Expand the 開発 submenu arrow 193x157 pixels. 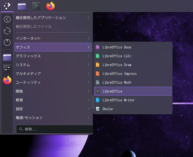(89, 91)
